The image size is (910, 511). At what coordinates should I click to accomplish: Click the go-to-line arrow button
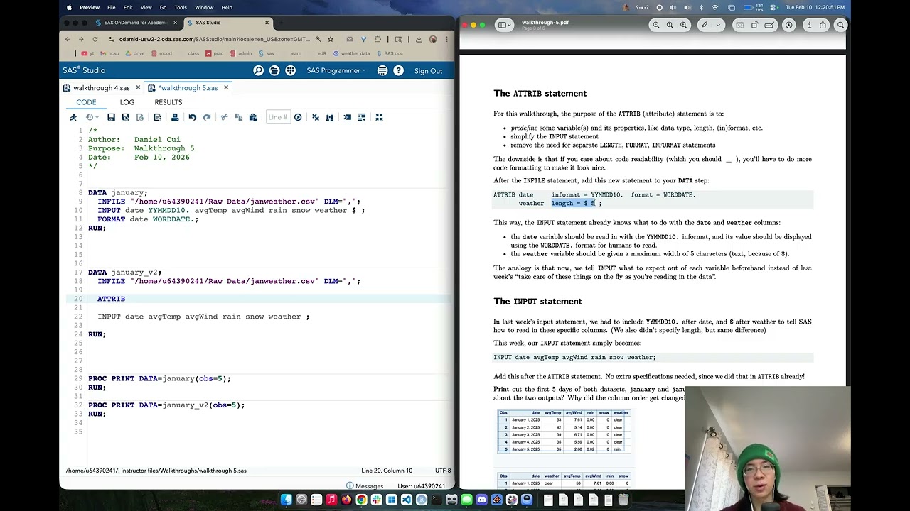coord(298,117)
